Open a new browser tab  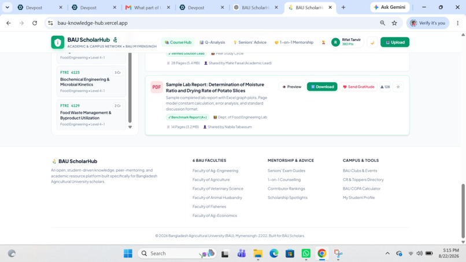pos(343,8)
